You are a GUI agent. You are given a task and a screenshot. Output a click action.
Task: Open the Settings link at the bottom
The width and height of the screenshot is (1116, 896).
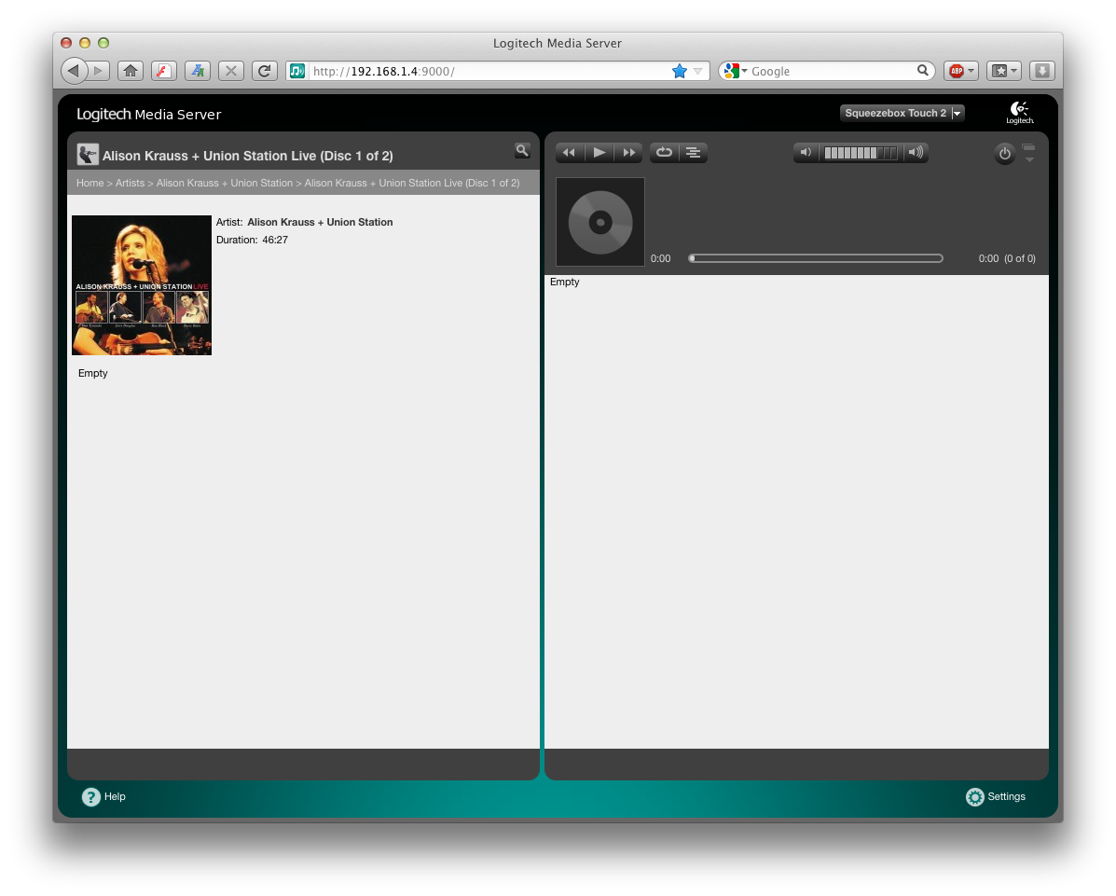996,797
